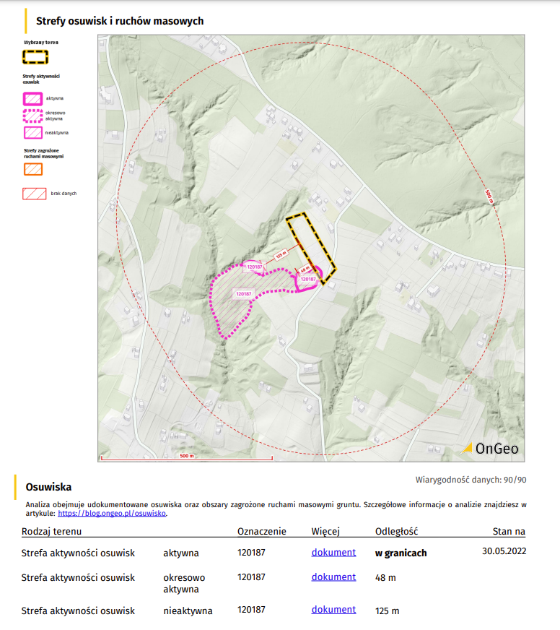Screen dimensions: 560x630
Task: Click the '48 m' distance label on the map
Action: coord(305,269)
